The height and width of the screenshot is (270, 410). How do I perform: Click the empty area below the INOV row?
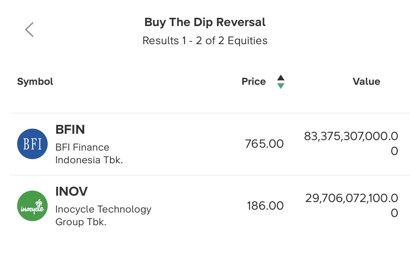205,249
